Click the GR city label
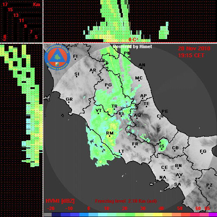This screenshot has width=217, height=217. [x=69, y=99]
